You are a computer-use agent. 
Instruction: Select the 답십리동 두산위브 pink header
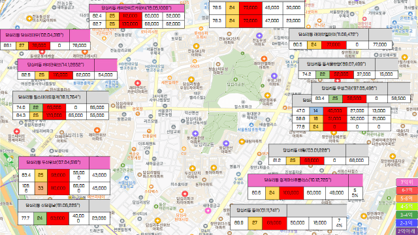tap(54, 163)
